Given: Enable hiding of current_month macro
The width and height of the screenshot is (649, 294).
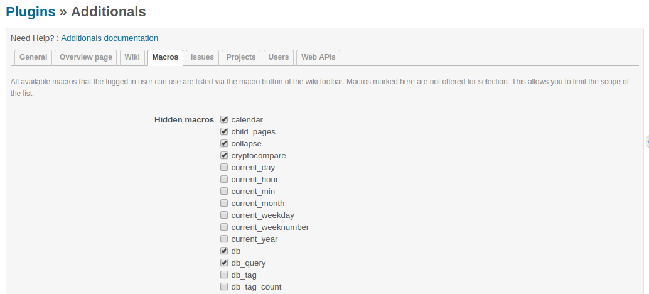Looking at the screenshot, I should [x=224, y=204].
